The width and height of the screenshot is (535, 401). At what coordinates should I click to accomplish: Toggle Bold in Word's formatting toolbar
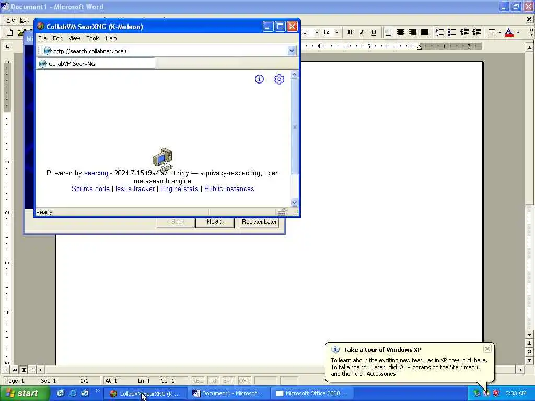(350, 32)
